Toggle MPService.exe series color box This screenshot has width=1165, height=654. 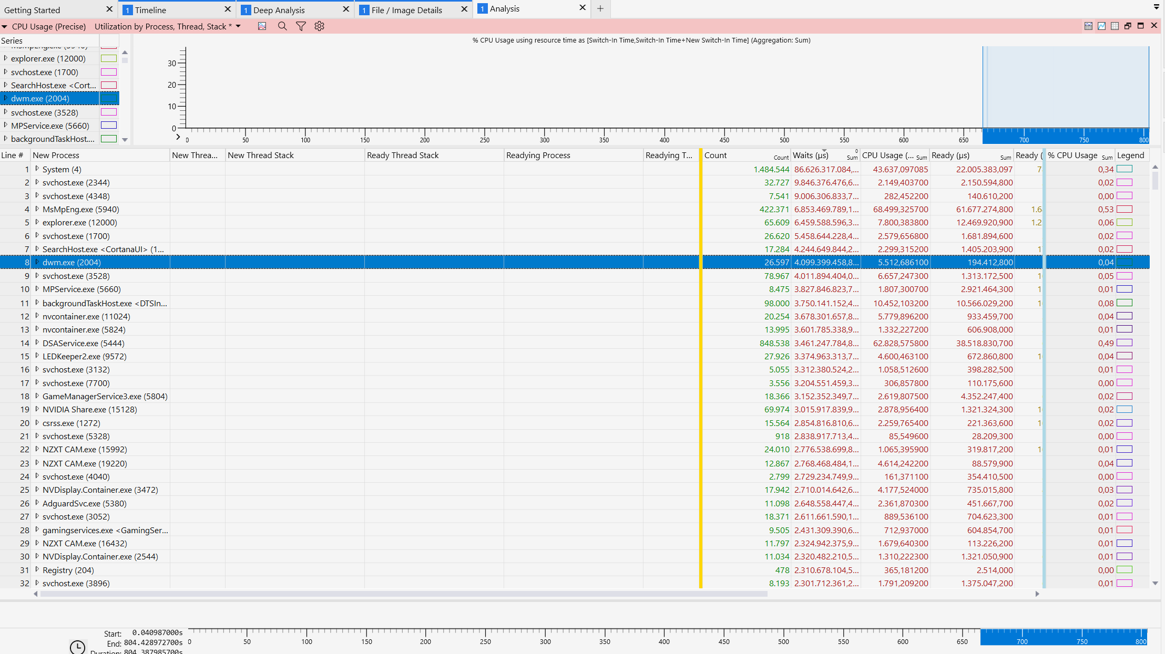coord(109,125)
